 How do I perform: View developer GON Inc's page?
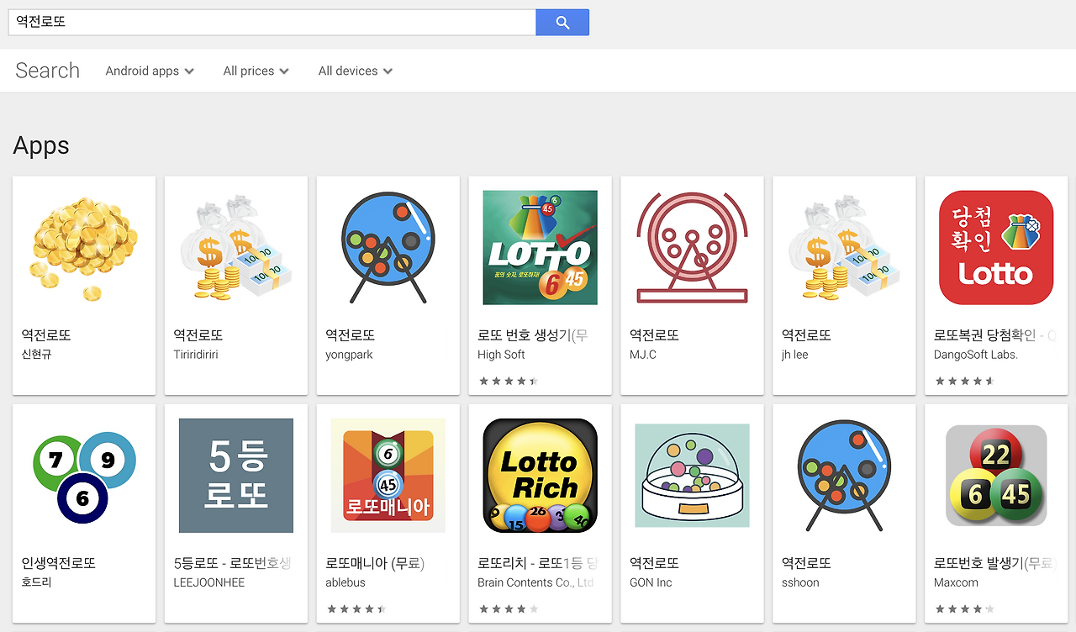(x=651, y=582)
